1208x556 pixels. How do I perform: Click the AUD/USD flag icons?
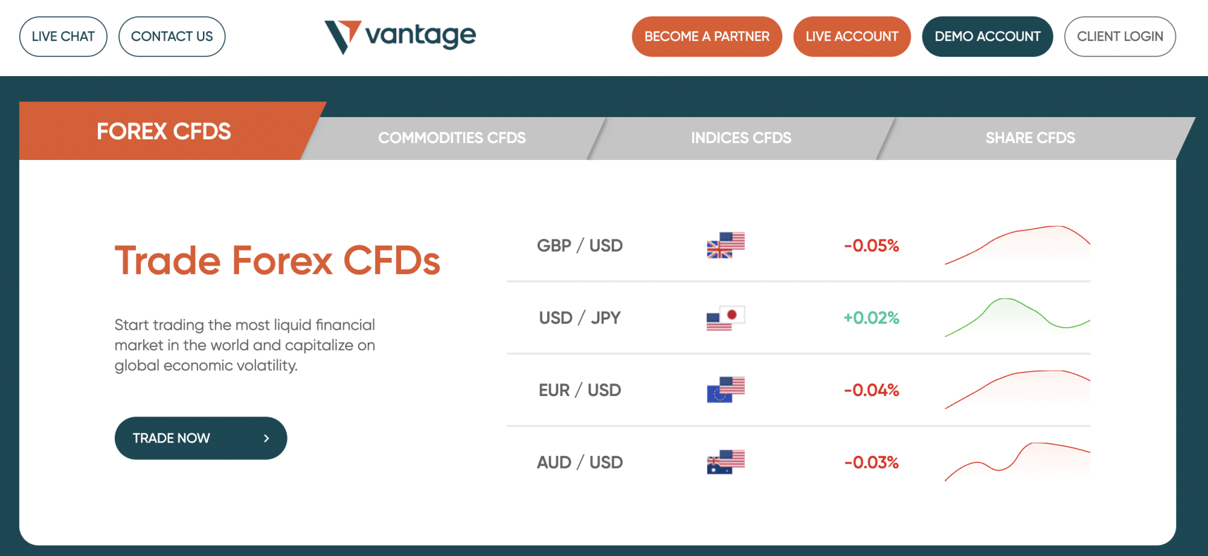tap(725, 462)
